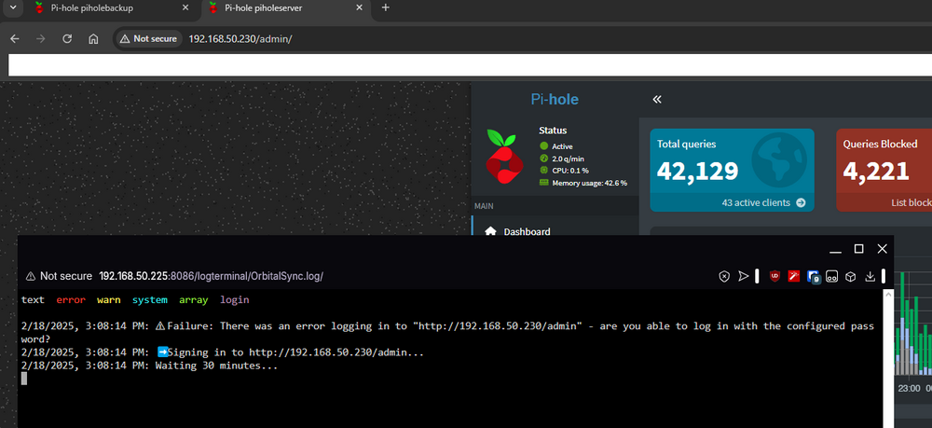Open the 43 active clients link
The height and width of the screenshot is (428, 932).
coord(763,202)
